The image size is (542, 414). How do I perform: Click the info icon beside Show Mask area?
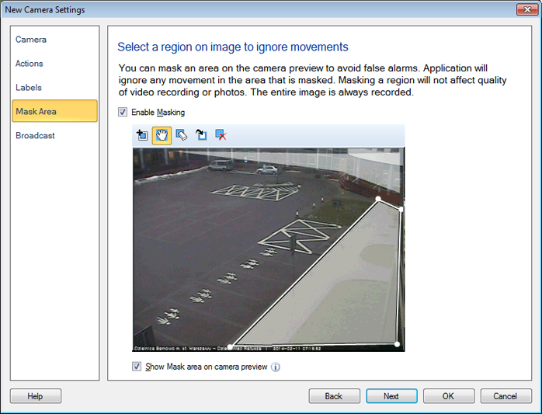point(275,367)
